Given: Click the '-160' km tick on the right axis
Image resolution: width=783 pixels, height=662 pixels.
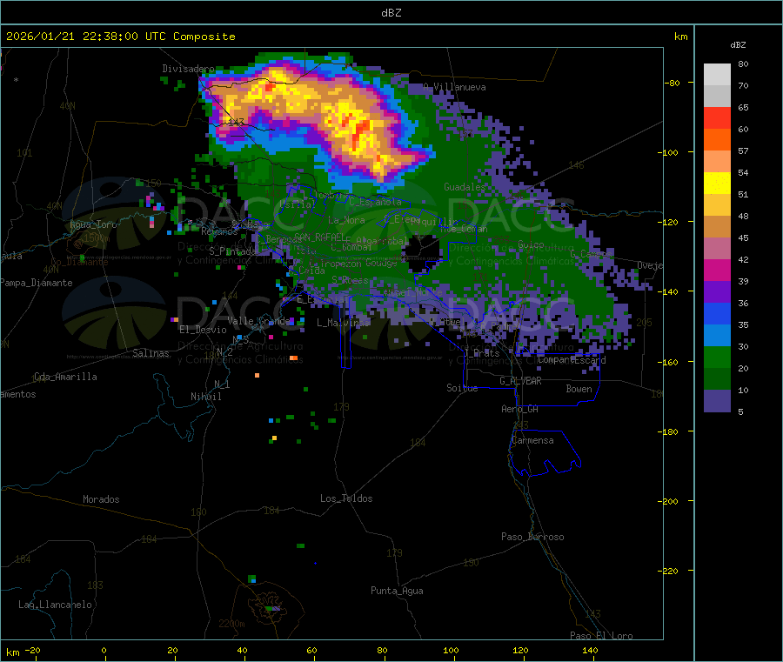Looking at the screenshot, I should (x=668, y=362).
